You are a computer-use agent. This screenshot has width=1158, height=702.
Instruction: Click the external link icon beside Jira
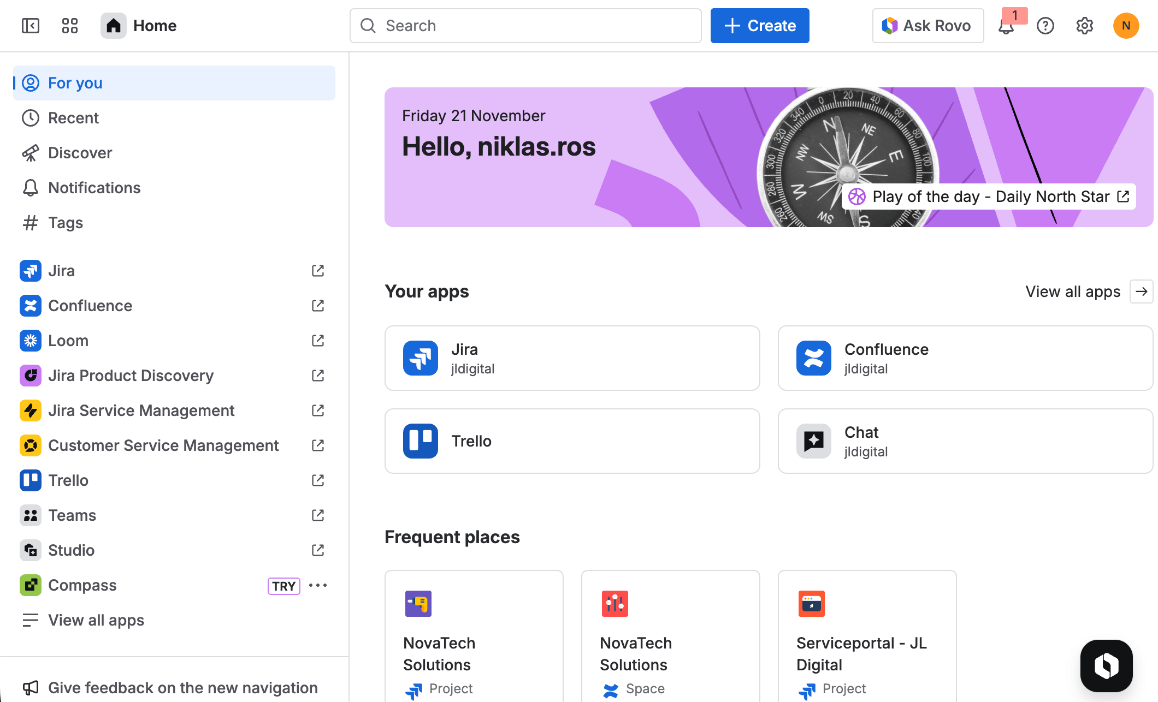click(318, 271)
